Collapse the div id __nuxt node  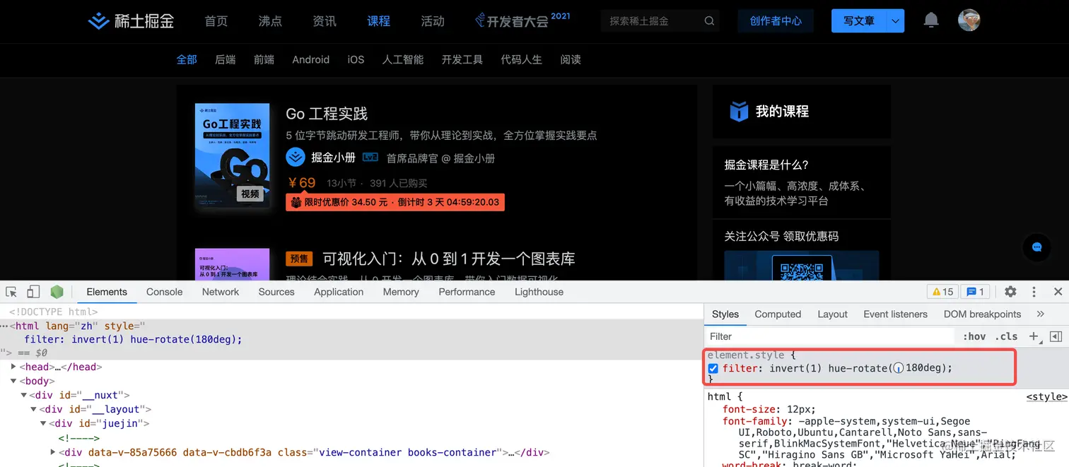[23, 395]
